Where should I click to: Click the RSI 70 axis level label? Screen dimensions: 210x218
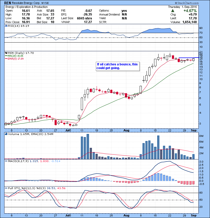tap(201, 33)
